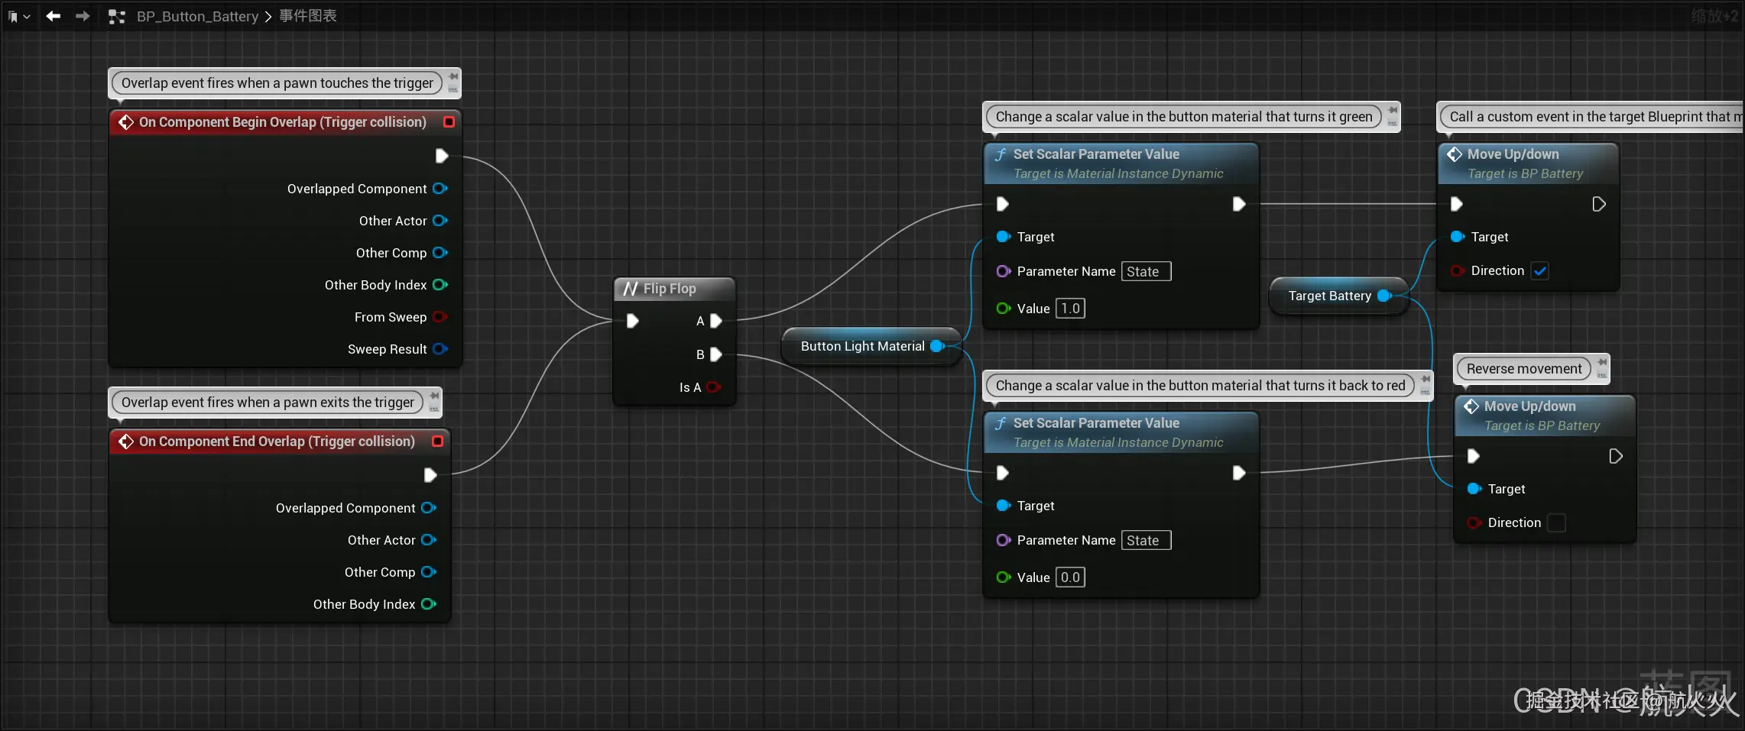Pin the pawn-exits-trigger comment bubble
The image size is (1745, 731).
(x=434, y=396)
